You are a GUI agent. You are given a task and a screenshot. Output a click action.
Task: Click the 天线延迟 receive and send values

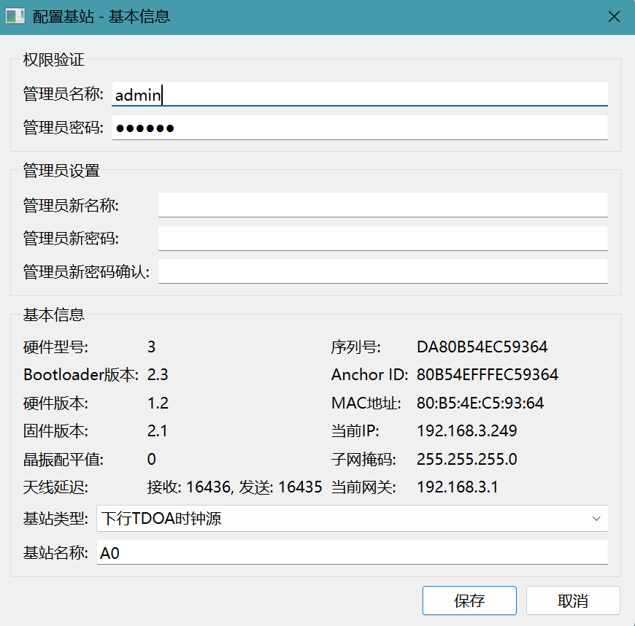(234, 487)
